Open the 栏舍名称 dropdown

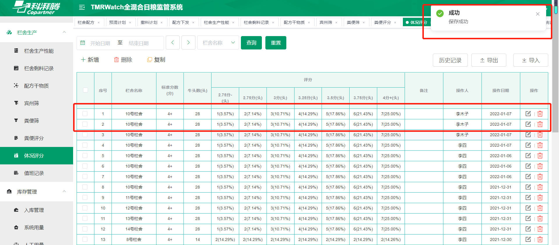(218, 43)
